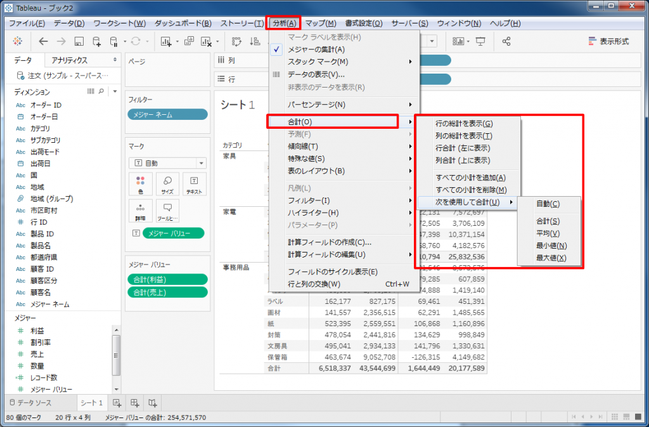Click the Undo back arrow in toolbar
This screenshot has width=649, height=427.
[x=43, y=41]
